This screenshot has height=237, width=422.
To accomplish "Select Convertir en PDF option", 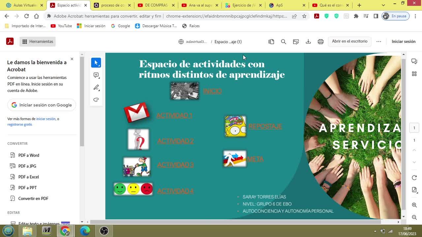I will pos(33,198).
